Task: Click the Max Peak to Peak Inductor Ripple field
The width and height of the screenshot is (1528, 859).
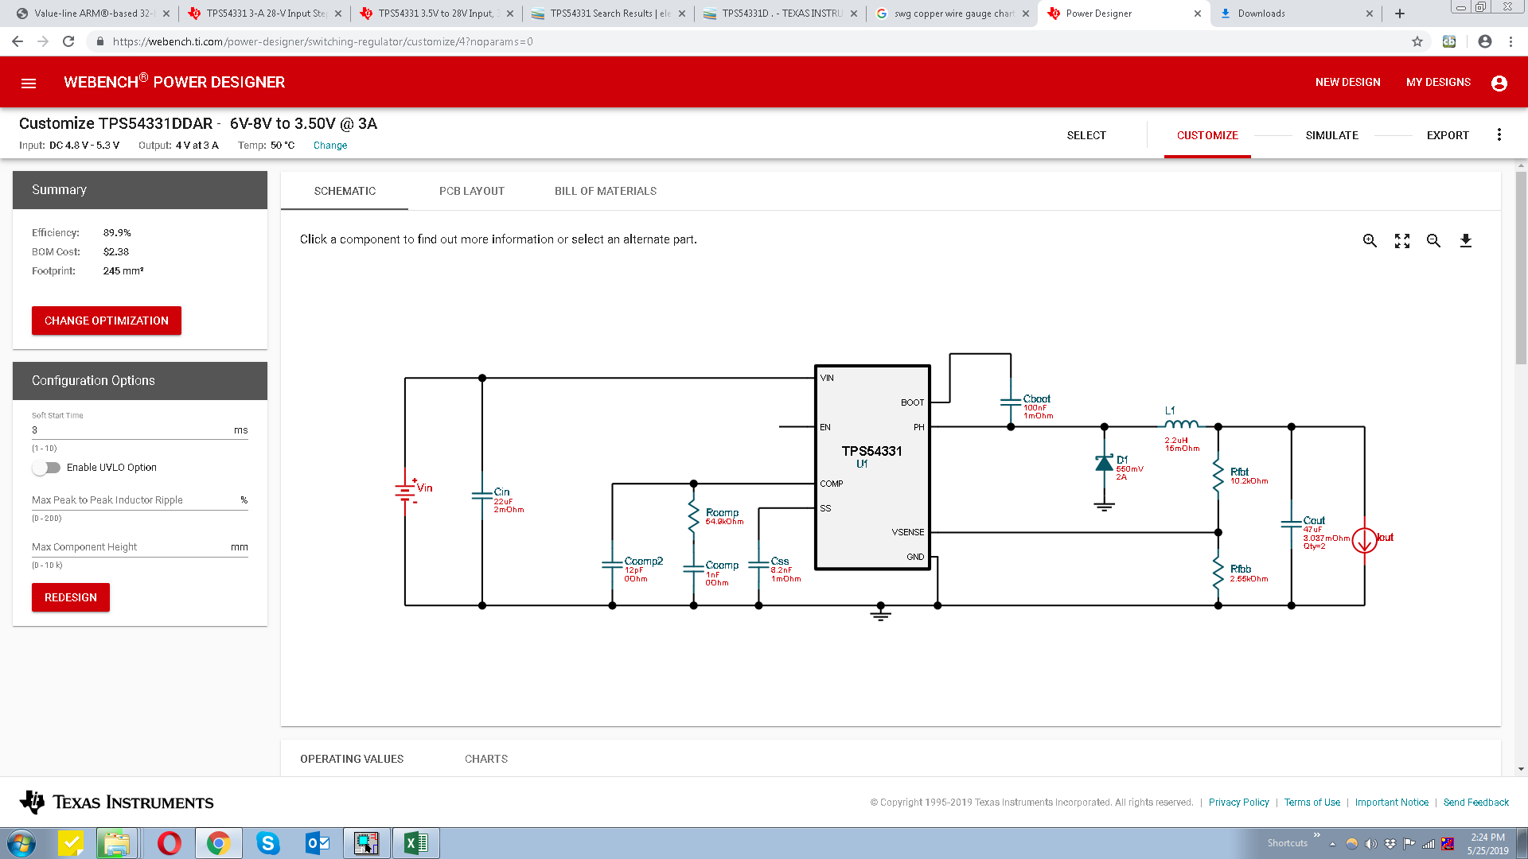Action: pos(140,500)
